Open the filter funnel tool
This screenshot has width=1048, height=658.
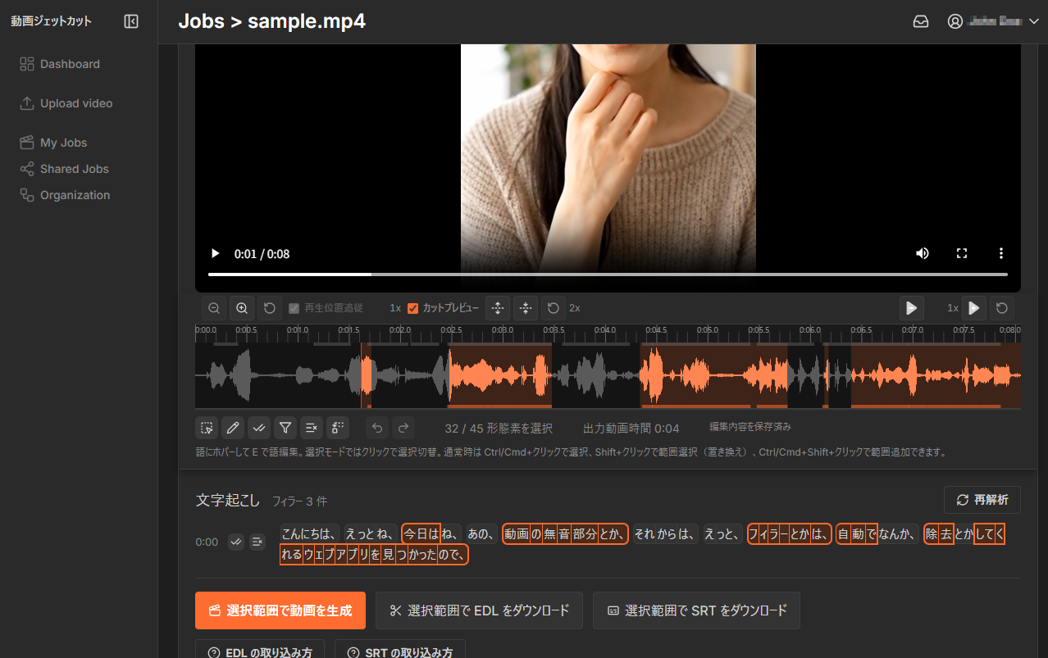tap(285, 428)
